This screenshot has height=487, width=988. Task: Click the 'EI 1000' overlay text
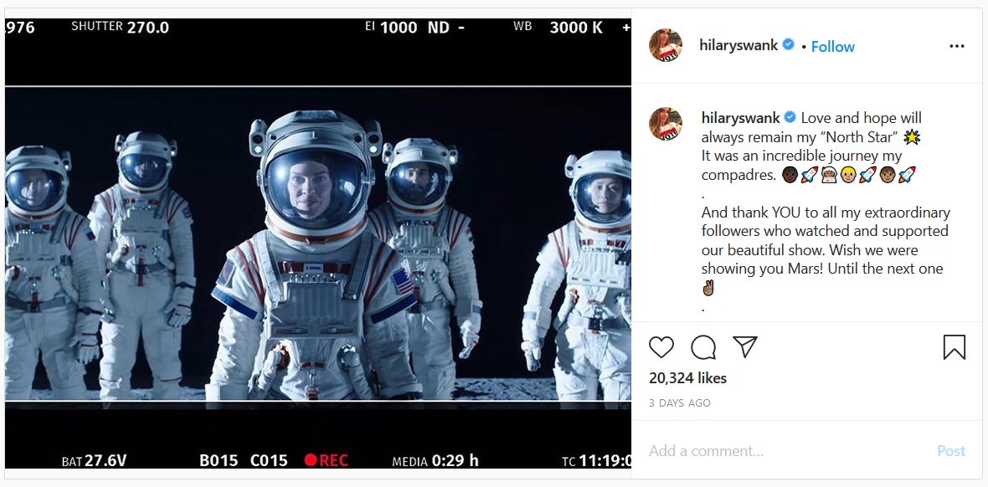pyautogui.click(x=391, y=27)
